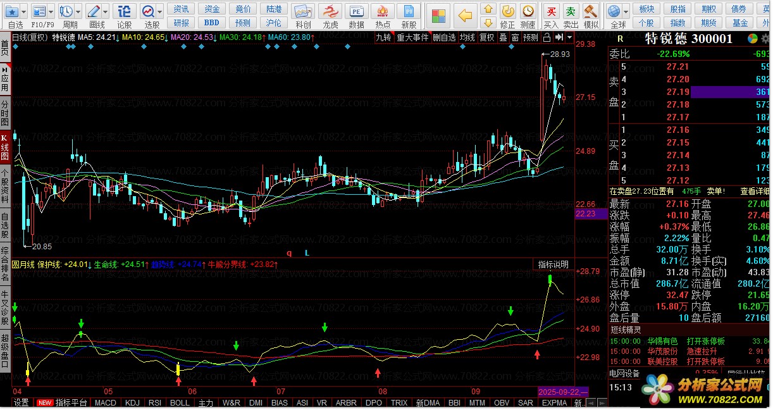Select the BOLL indicator tab
This screenshot has height=410, width=773.
pos(180,403)
